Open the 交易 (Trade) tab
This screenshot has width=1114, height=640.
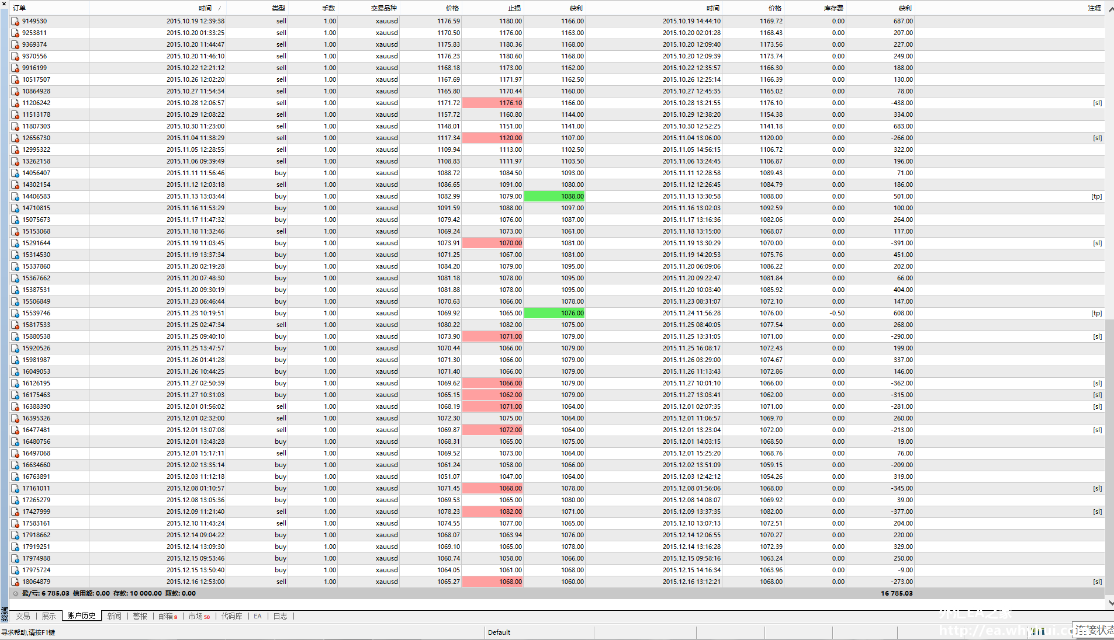[23, 616]
